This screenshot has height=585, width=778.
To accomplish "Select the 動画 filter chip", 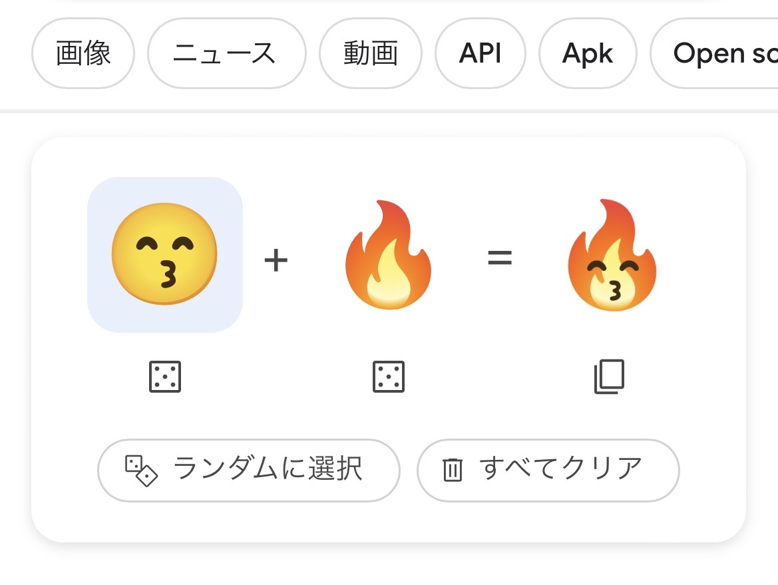I will coord(371,53).
